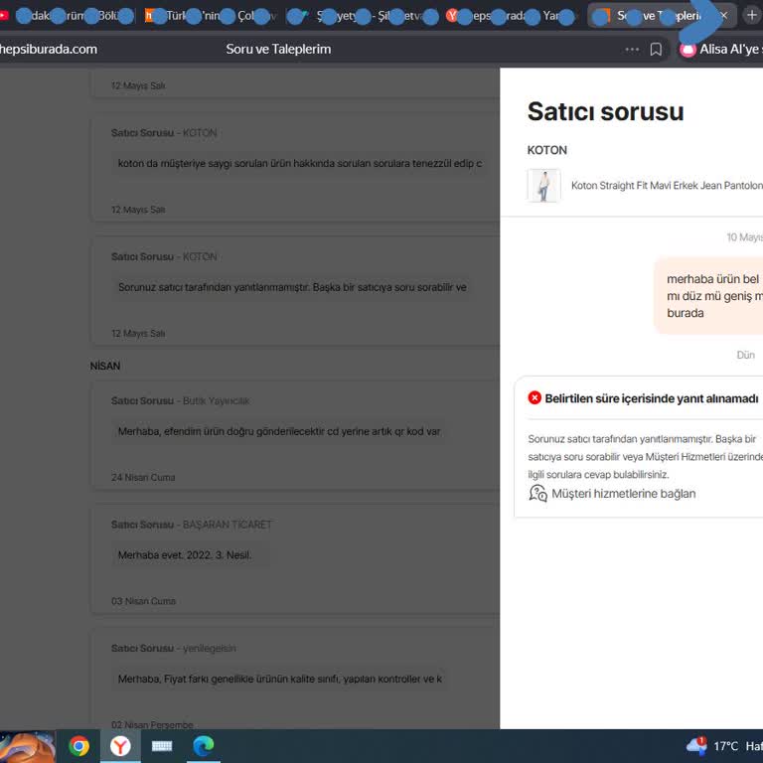Open the on-screen keyboard taskbar icon

162,746
